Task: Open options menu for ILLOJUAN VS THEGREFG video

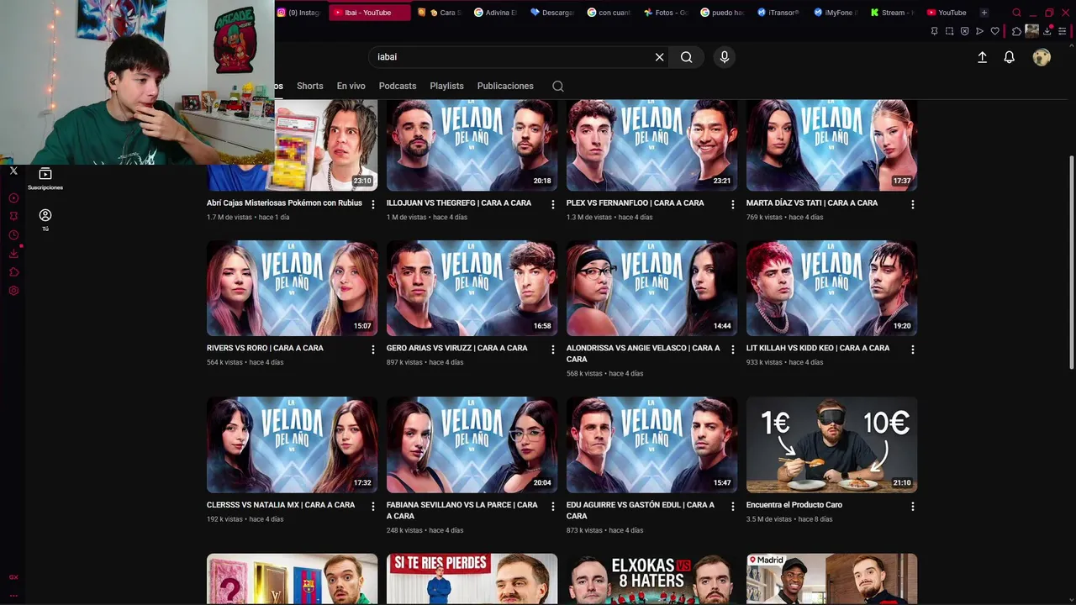Action: (552, 204)
